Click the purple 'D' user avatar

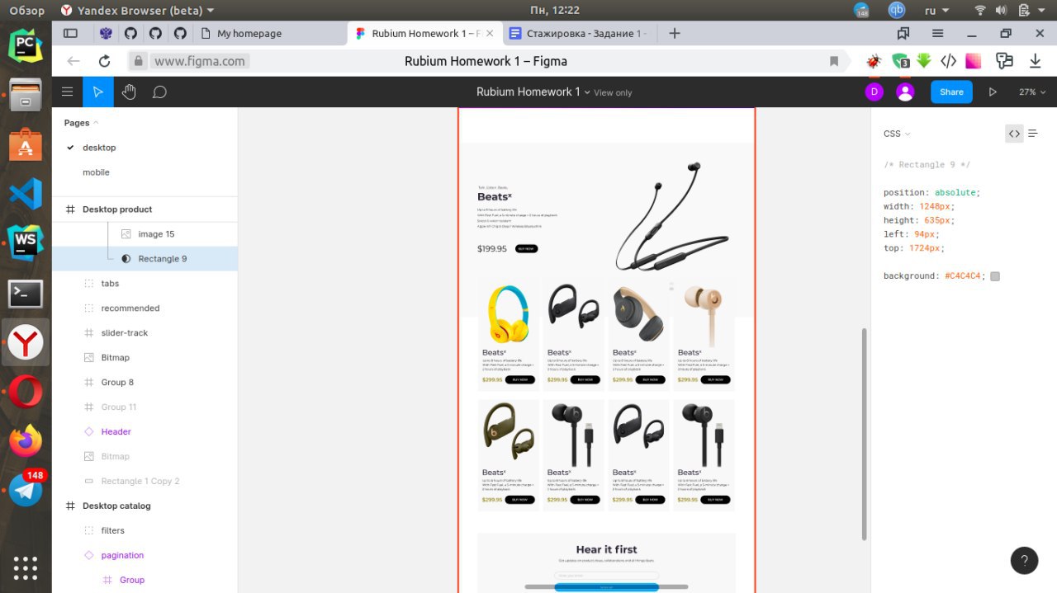pos(875,92)
